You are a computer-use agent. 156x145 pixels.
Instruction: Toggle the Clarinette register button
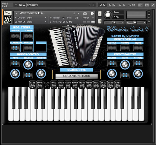pos(15,48)
